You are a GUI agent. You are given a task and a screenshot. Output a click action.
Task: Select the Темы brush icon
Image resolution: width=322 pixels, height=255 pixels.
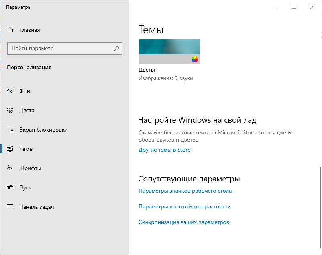[x=10, y=149]
